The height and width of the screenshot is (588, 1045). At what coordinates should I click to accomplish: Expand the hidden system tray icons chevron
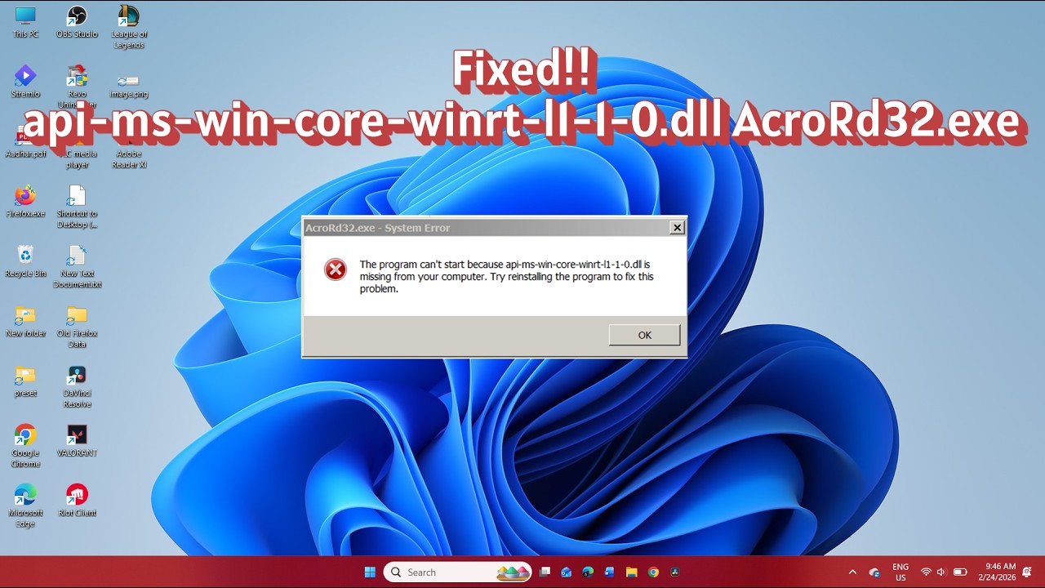coord(852,572)
